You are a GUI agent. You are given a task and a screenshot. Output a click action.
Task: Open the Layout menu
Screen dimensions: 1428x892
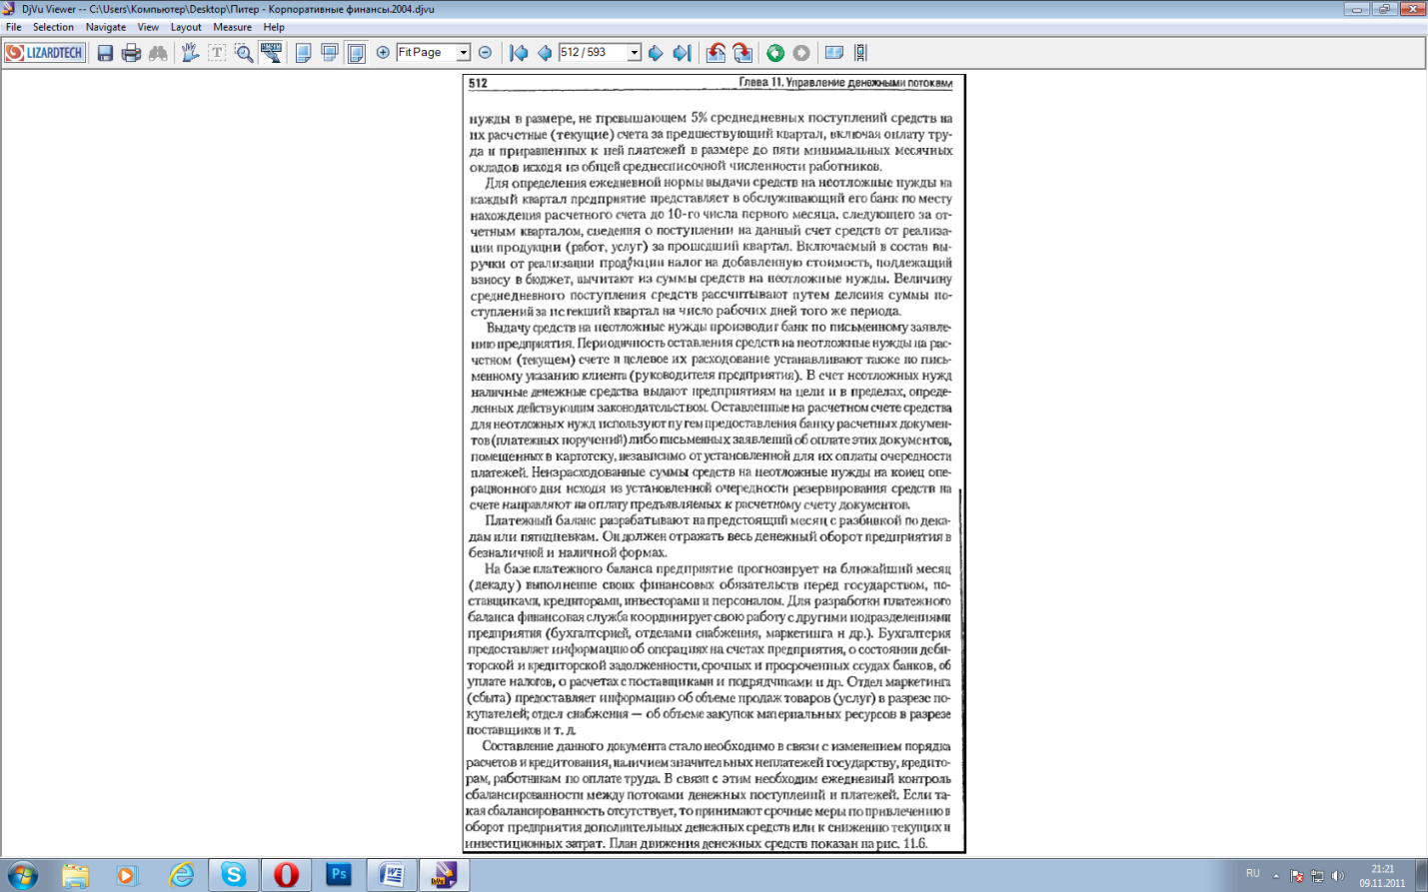tap(186, 27)
